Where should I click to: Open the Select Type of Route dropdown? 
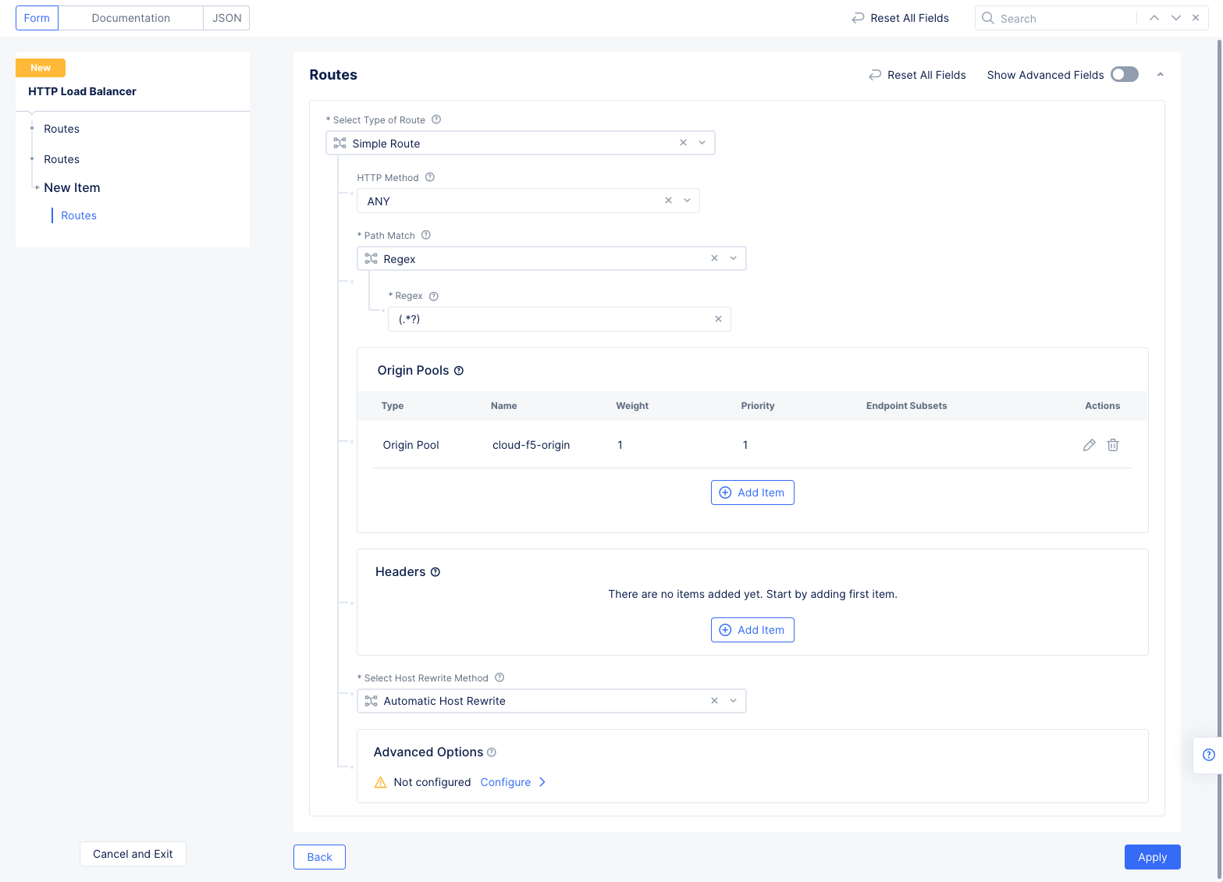tap(702, 143)
